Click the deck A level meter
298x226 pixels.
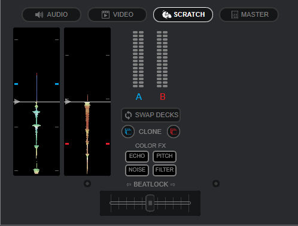(x=138, y=59)
